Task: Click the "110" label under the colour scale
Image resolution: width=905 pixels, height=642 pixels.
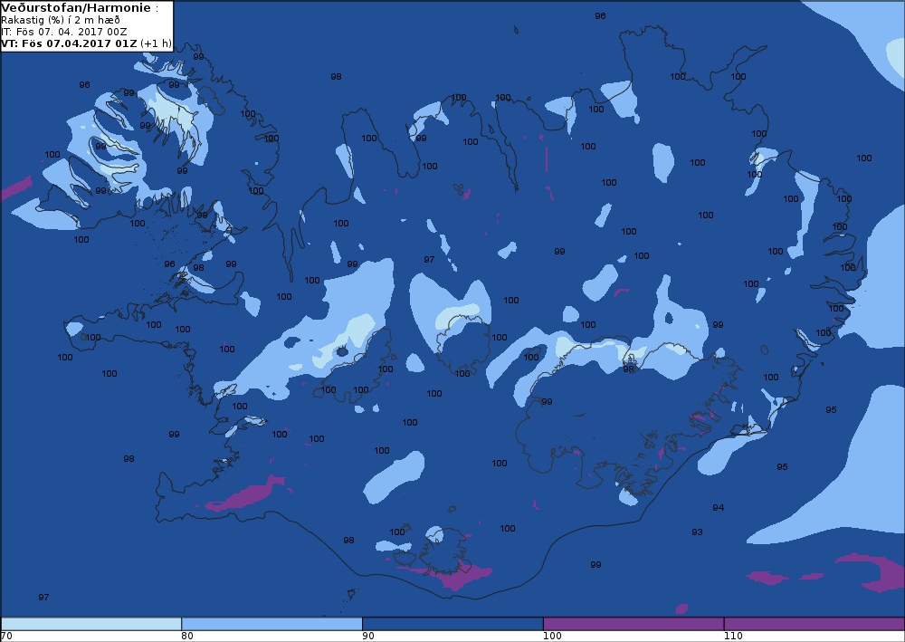Action: (733, 637)
